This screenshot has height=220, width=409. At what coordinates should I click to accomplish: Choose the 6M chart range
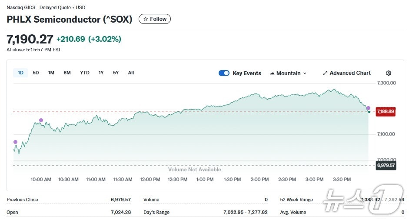click(x=67, y=73)
